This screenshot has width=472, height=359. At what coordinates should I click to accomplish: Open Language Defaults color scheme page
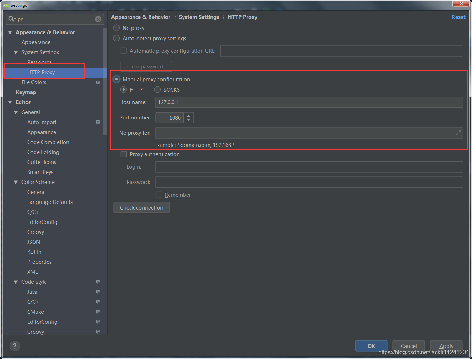click(50, 202)
